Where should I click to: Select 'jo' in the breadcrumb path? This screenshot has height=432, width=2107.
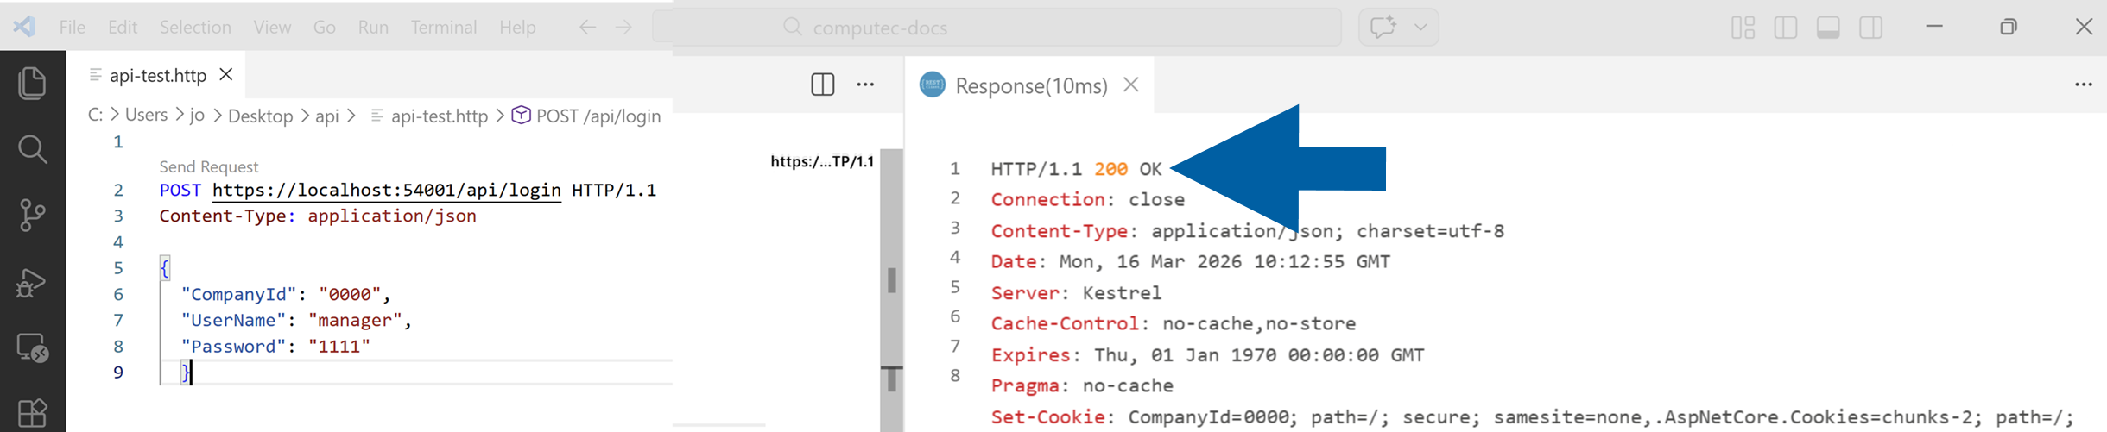[x=197, y=115]
